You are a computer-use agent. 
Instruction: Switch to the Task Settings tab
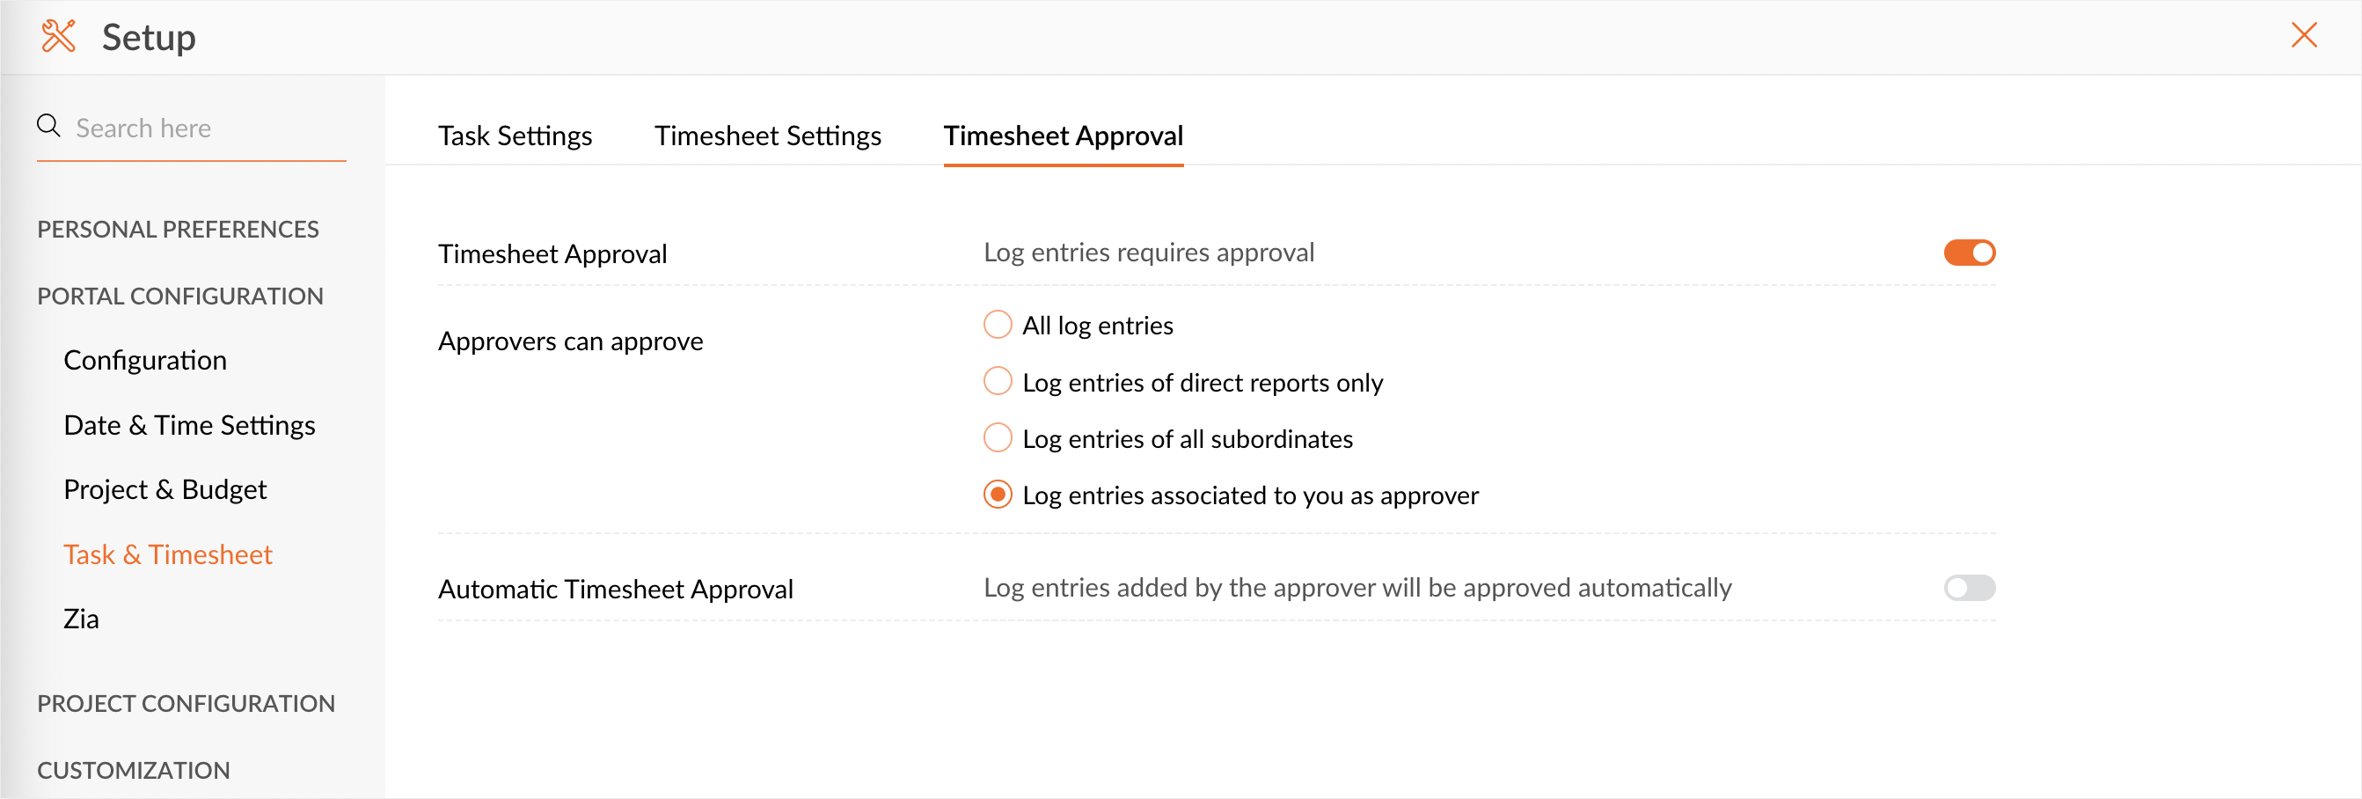(515, 136)
